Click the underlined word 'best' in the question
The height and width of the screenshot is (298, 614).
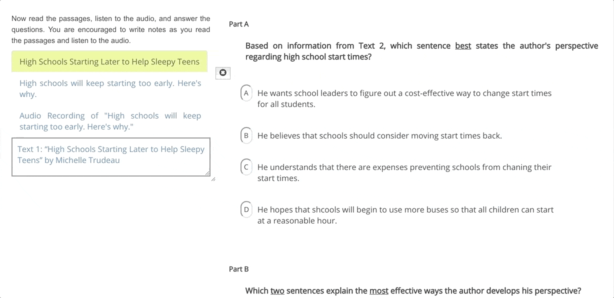463,45
